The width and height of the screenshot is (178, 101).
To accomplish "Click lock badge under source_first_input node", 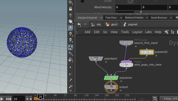I will click(136, 46).
